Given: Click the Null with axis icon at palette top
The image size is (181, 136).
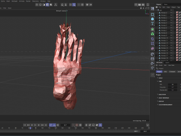Looking at the screenshot, I should (x=152, y=9).
